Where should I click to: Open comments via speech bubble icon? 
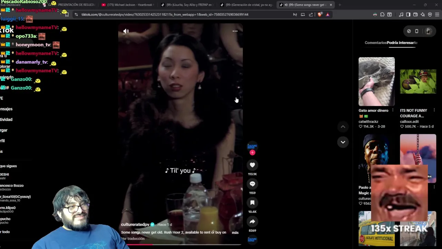pos(252,184)
